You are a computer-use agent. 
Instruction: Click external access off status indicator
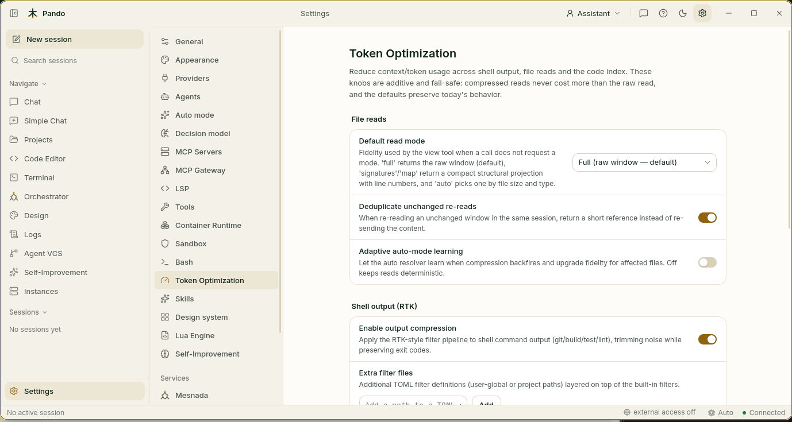[x=660, y=412]
